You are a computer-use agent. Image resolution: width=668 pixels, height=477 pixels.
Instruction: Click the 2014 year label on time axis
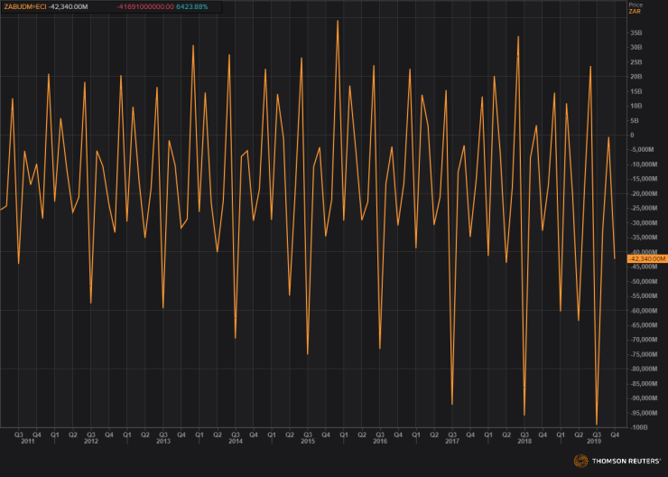pyautogui.click(x=236, y=441)
